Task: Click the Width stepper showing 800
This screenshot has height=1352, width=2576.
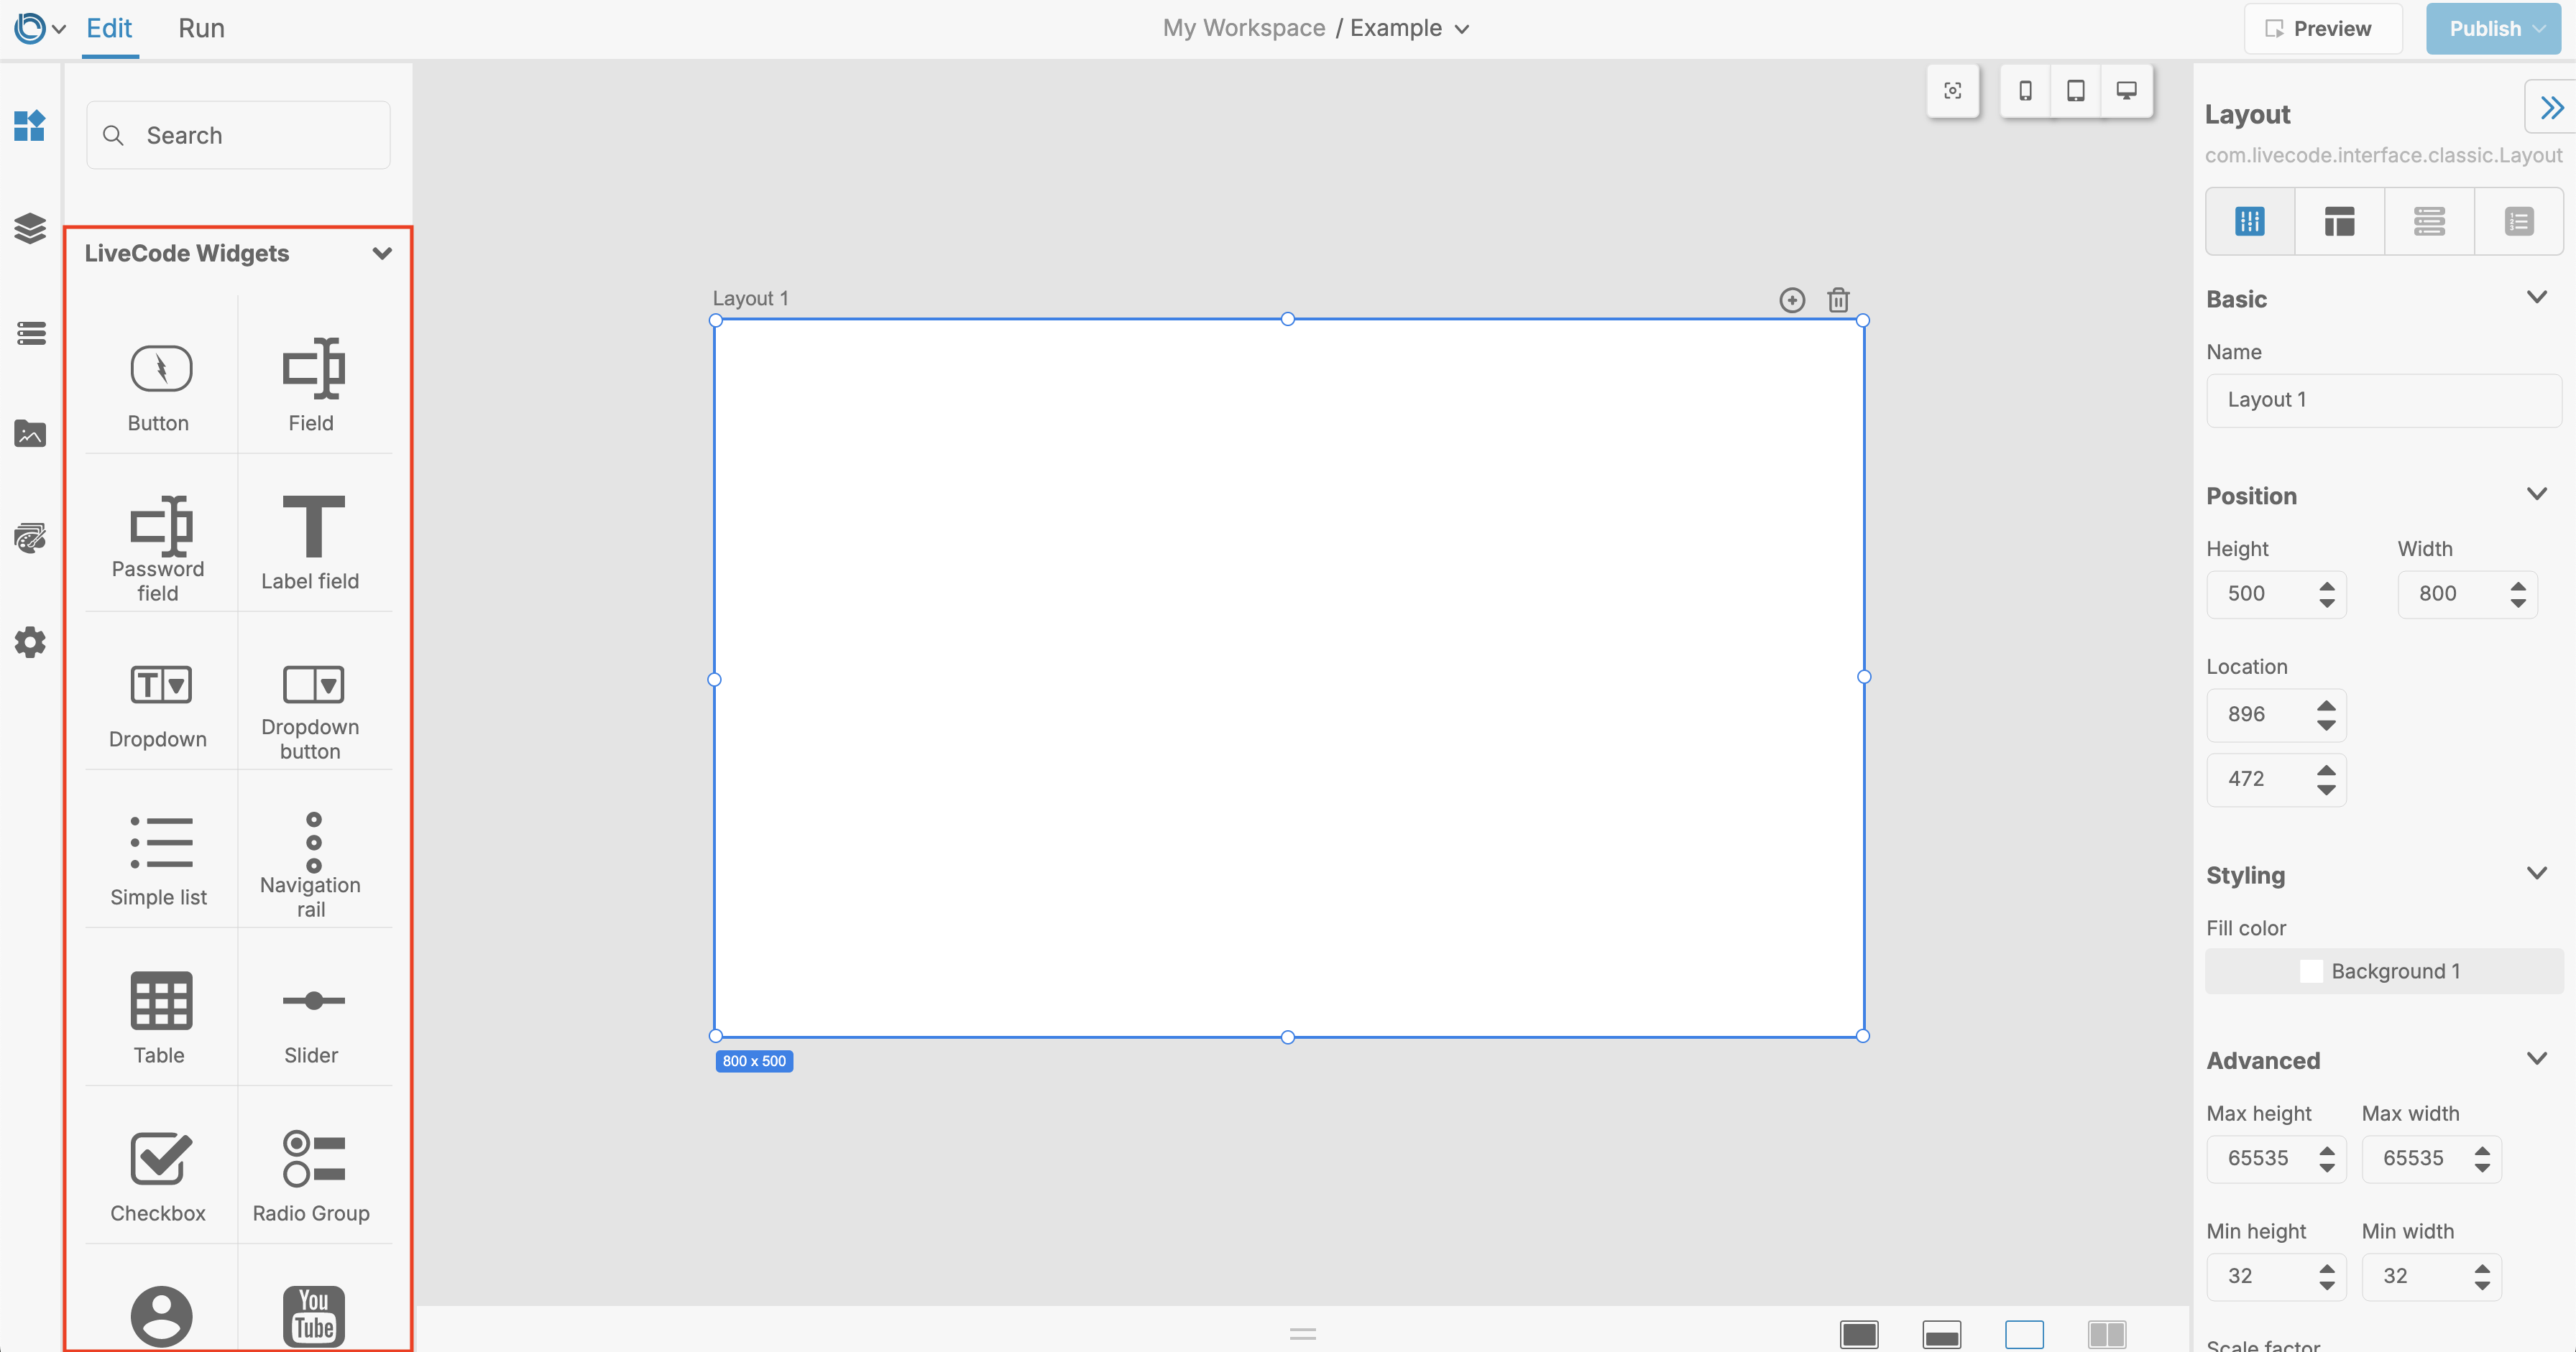Action: pyautogui.click(x=2467, y=593)
